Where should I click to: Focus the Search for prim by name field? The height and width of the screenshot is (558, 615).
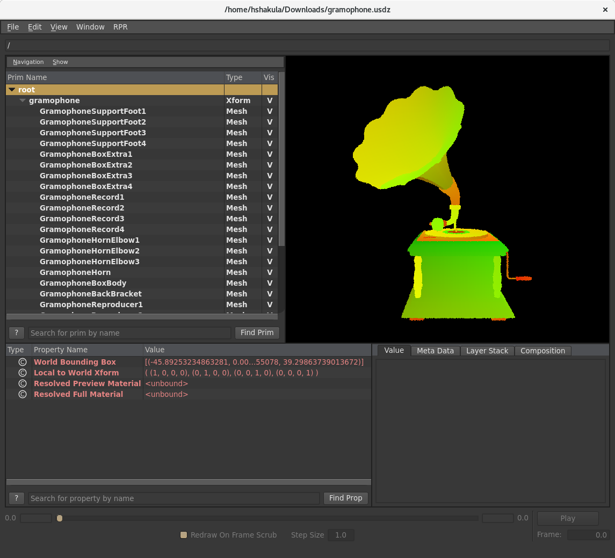129,333
